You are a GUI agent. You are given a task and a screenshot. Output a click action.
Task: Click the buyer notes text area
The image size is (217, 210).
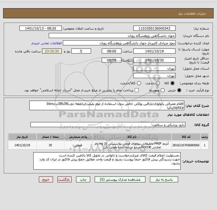[107, 161]
